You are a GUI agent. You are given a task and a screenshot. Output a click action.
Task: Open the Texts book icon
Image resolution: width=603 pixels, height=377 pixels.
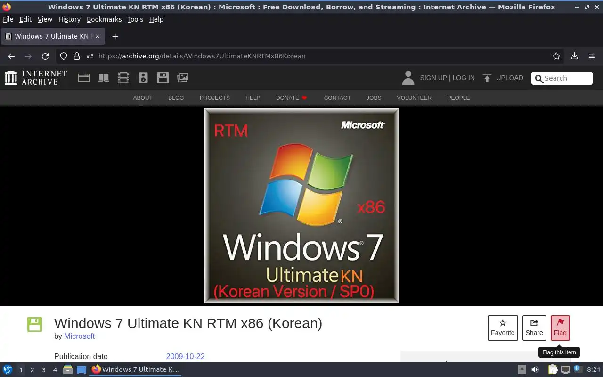[x=104, y=78]
